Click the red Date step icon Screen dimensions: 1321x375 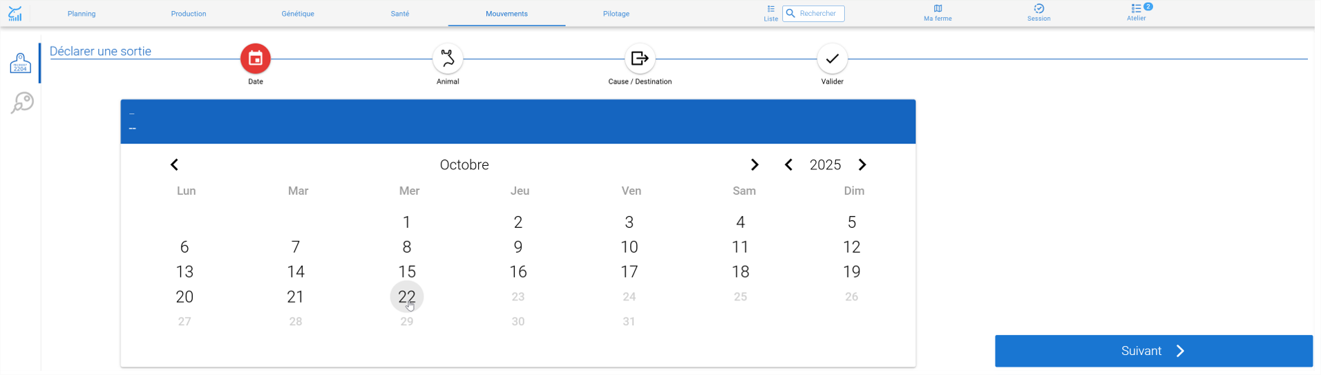pyautogui.click(x=256, y=59)
